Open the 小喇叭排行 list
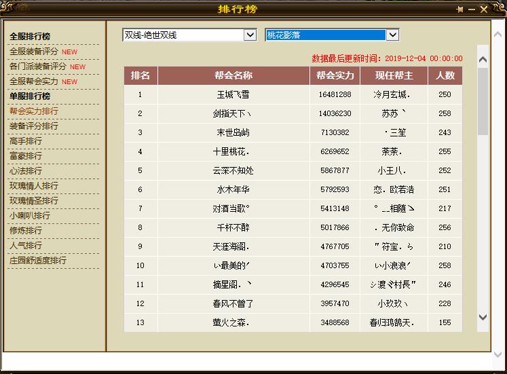This screenshot has height=374, width=507. click(x=30, y=215)
